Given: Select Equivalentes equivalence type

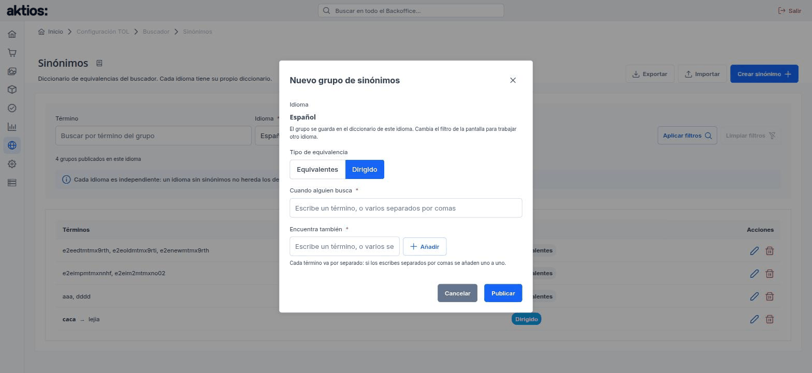Looking at the screenshot, I should (317, 170).
